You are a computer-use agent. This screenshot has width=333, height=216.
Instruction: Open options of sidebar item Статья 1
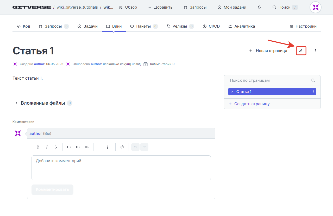[313, 92]
